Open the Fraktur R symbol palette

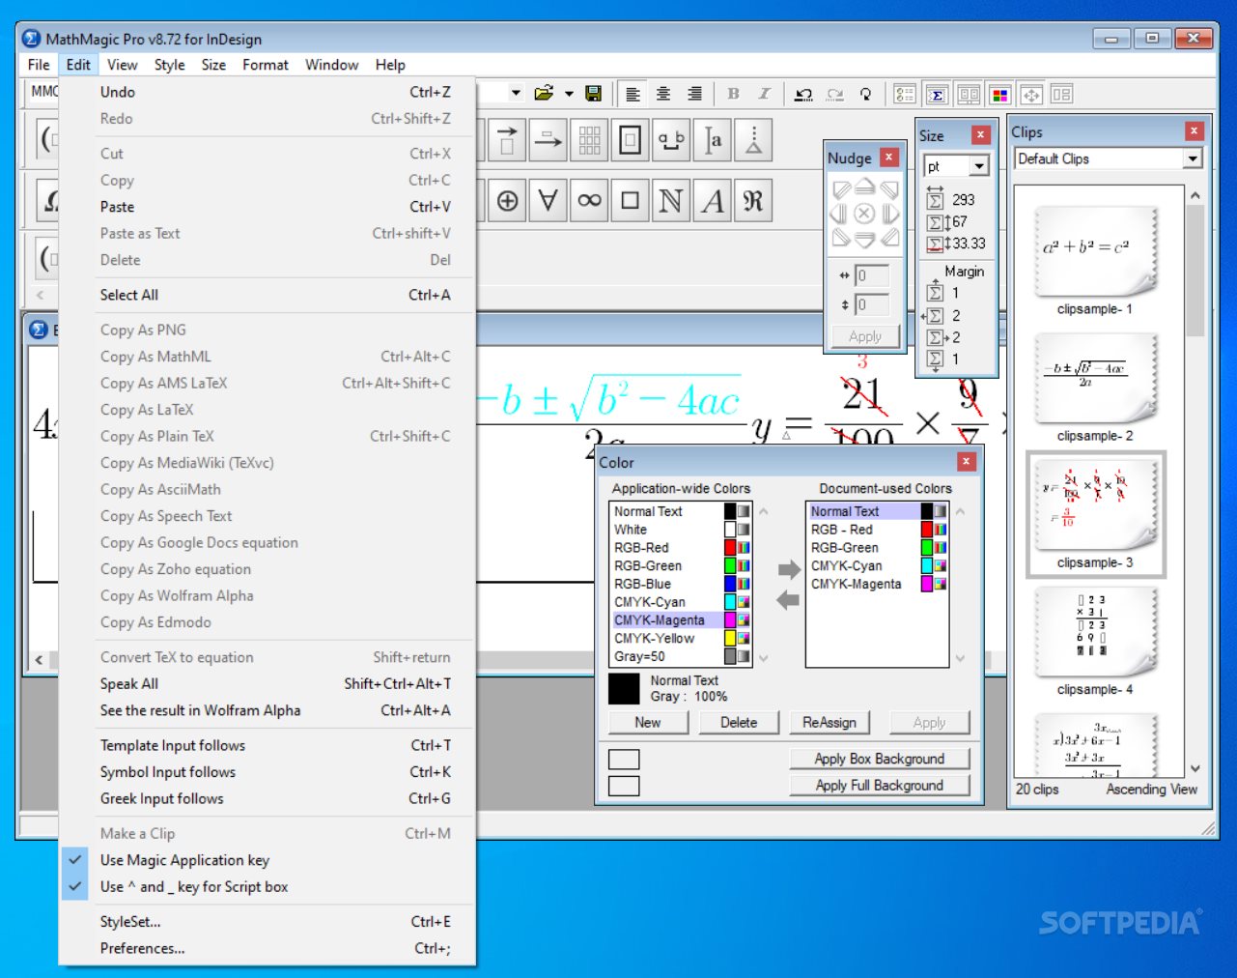click(x=753, y=200)
